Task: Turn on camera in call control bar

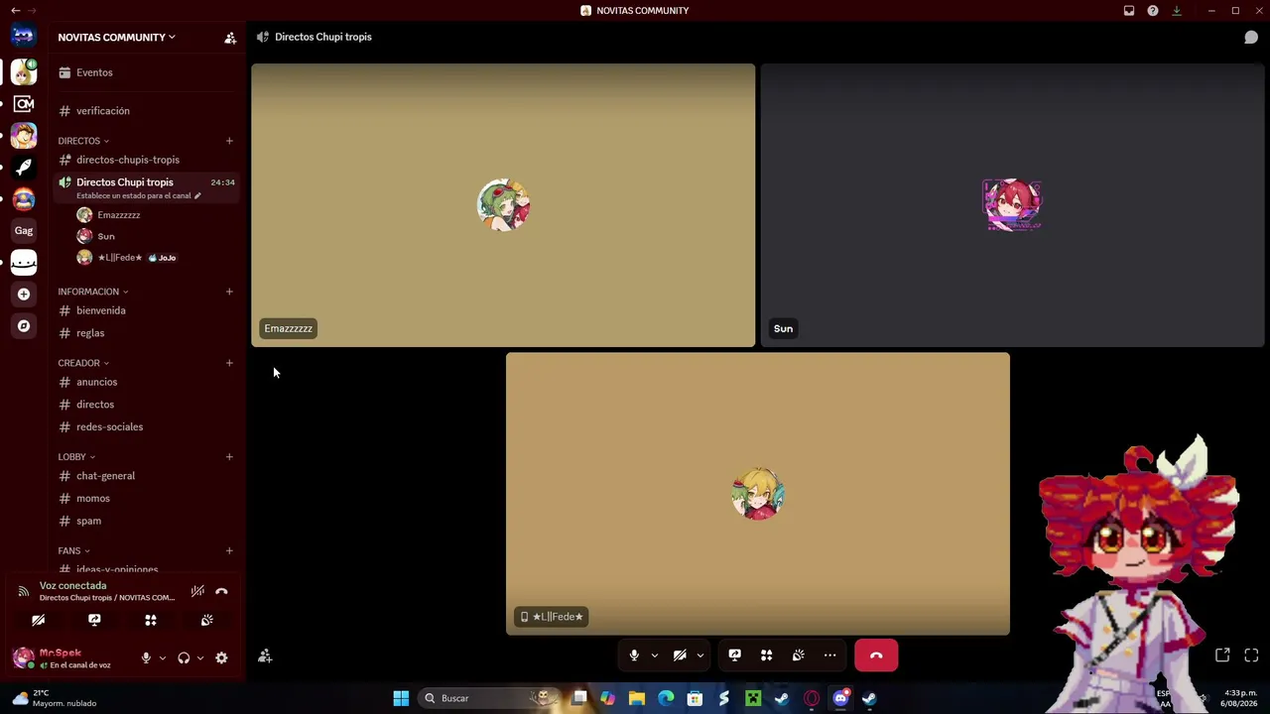Action: click(x=680, y=655)
